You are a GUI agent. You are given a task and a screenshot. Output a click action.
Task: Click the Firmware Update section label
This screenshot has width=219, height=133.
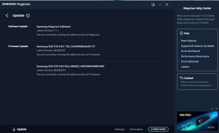click(18, 46)
